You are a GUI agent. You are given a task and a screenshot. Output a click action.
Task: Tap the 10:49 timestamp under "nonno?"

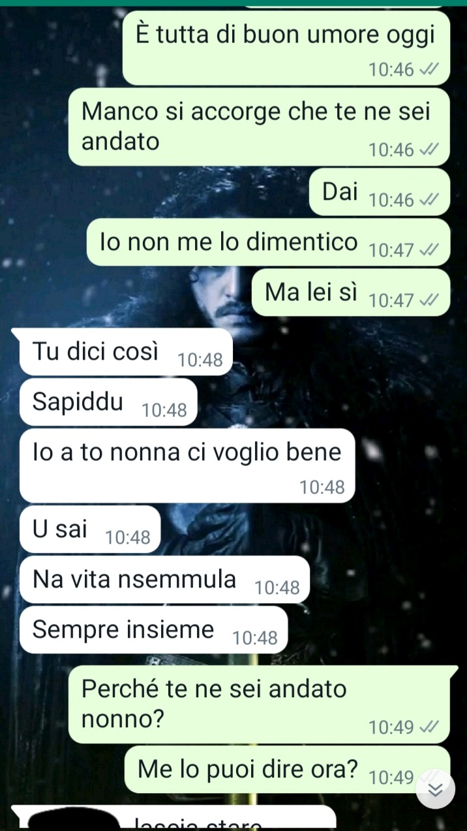pyautogui.click(x=391, y=727)
